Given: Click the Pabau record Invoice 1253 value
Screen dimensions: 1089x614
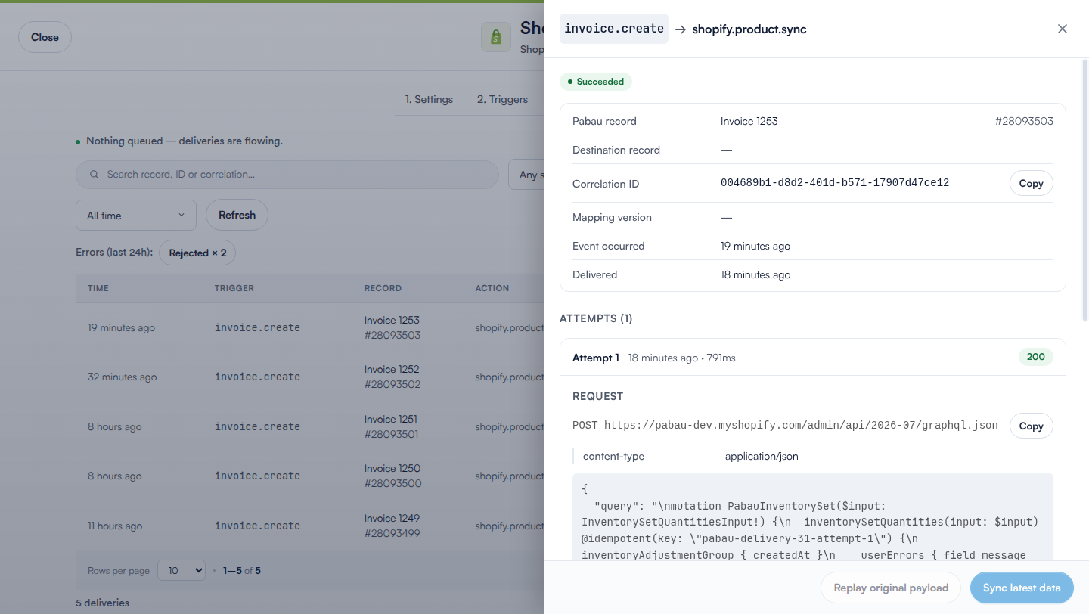Looking at the screenshot, I should (749, 121).
